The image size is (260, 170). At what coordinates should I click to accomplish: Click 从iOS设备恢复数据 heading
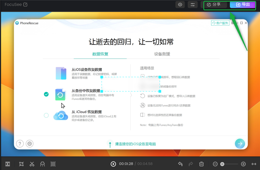pyautogui.click(x=87, y=70)
